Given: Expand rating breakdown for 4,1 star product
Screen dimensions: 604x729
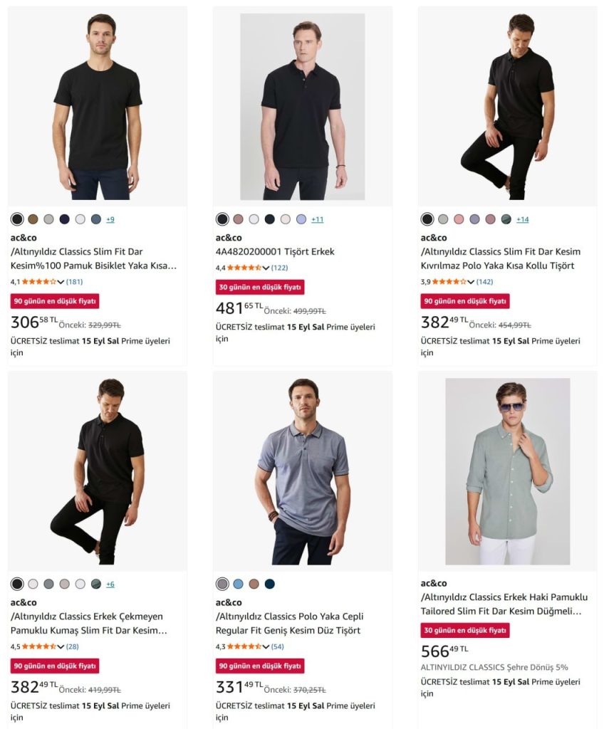Looking at the screenshot, I should (61, 282).
